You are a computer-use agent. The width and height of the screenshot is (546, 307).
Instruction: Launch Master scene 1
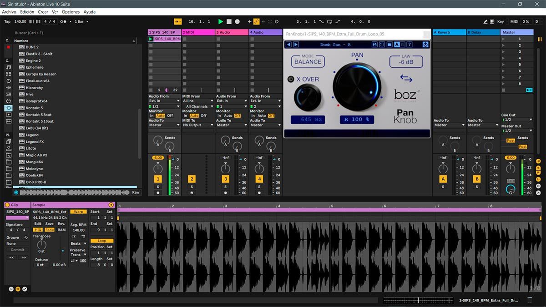pyautogui.click(x=503, y=39)
